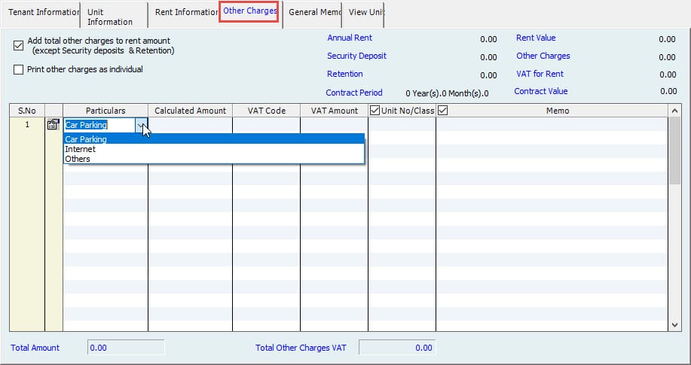691x365 pixels.
Task: Pick Car Parking highlighted list option
Action: (x=86, y=139)
